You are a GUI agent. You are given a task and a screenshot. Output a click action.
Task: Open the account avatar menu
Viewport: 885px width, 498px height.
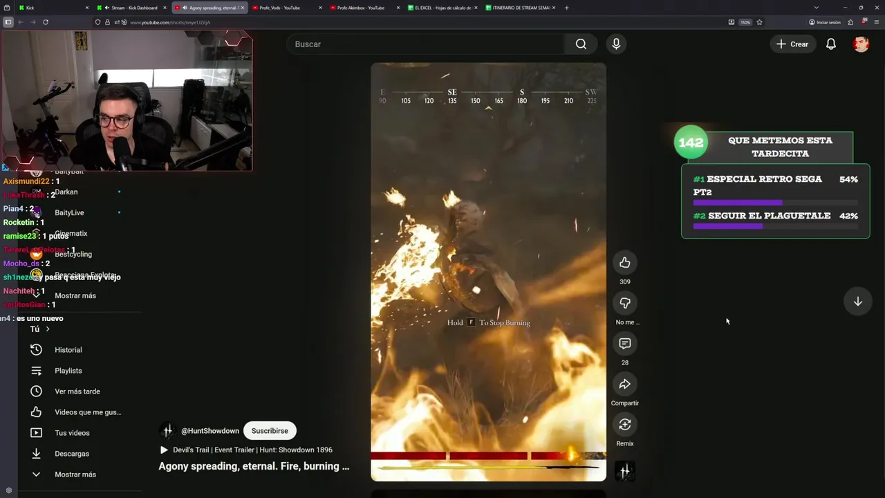[861, 44]
